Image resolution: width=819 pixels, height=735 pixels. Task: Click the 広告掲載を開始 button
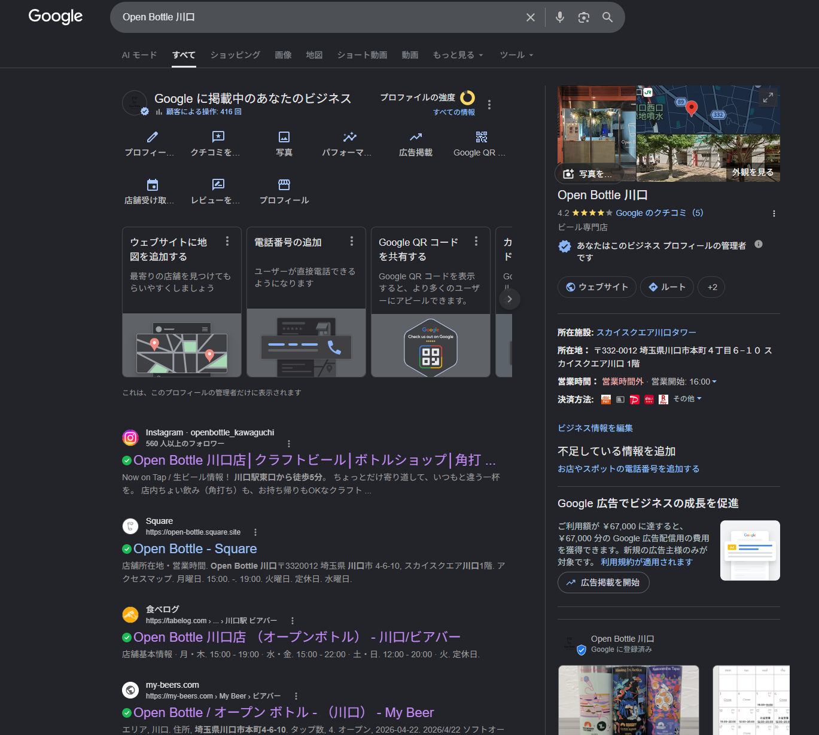point(604,582)
